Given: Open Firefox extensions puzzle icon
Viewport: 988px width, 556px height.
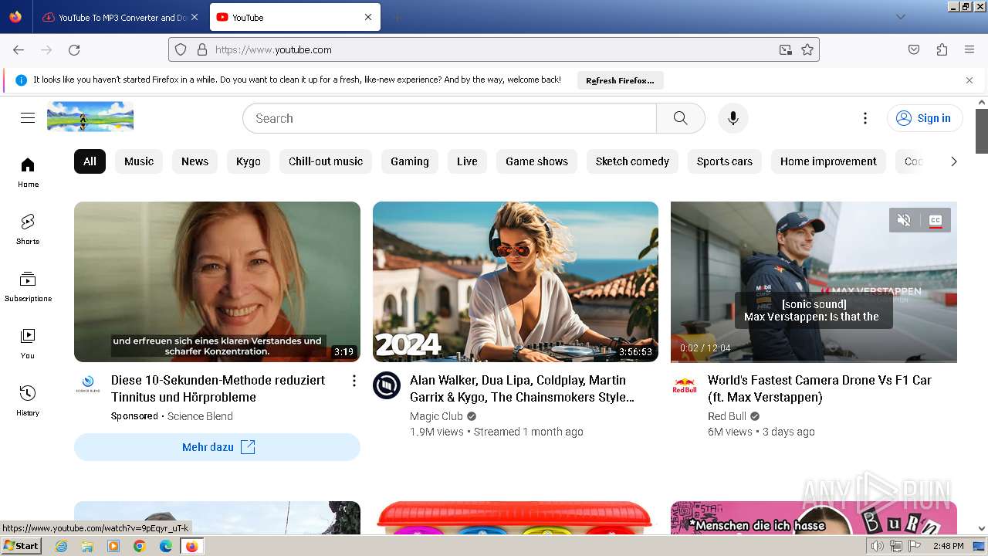Looking at the screenshot, I should tap(942, 49).
